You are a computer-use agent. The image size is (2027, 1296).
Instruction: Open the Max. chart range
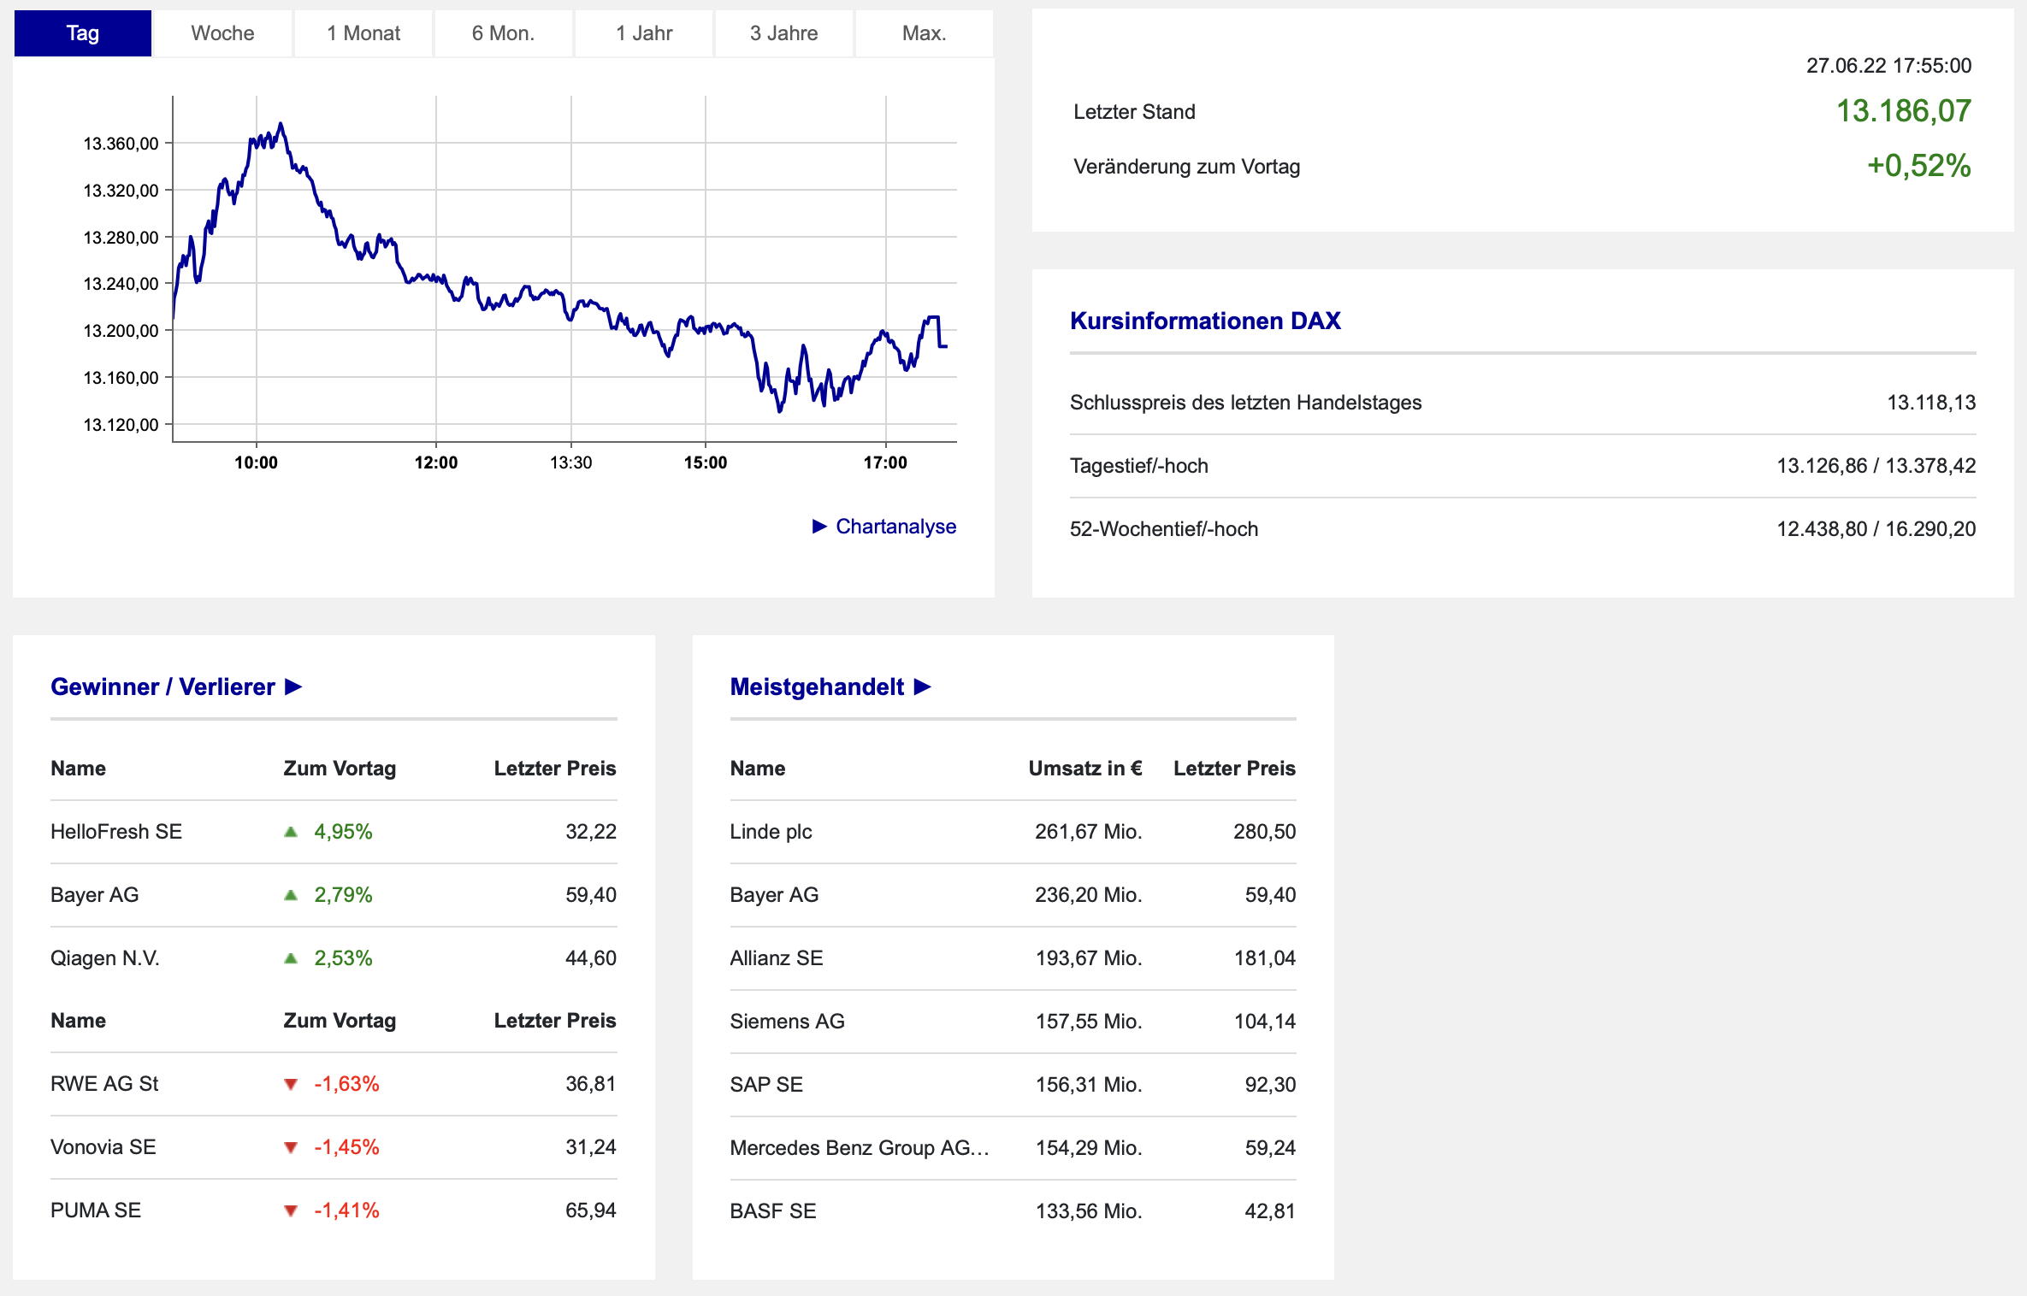click(x=924, y=33)
